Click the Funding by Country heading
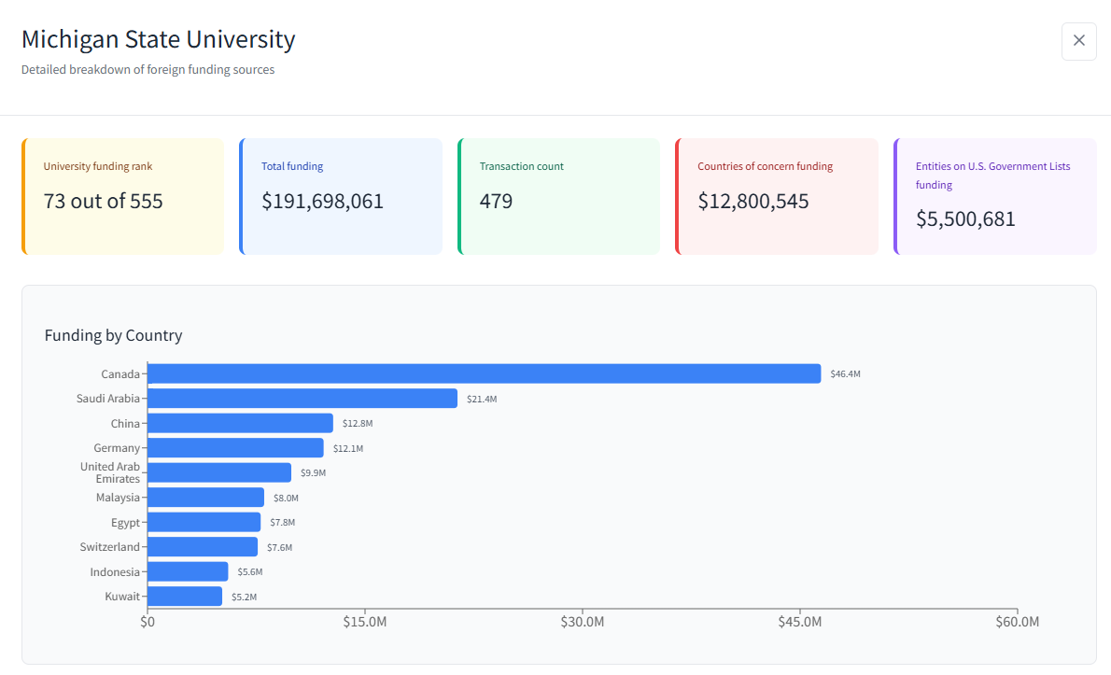The image size is (1111, 675). coord(113,335)
